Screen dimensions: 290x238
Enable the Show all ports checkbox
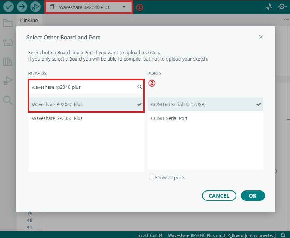[x=151, y=177]
